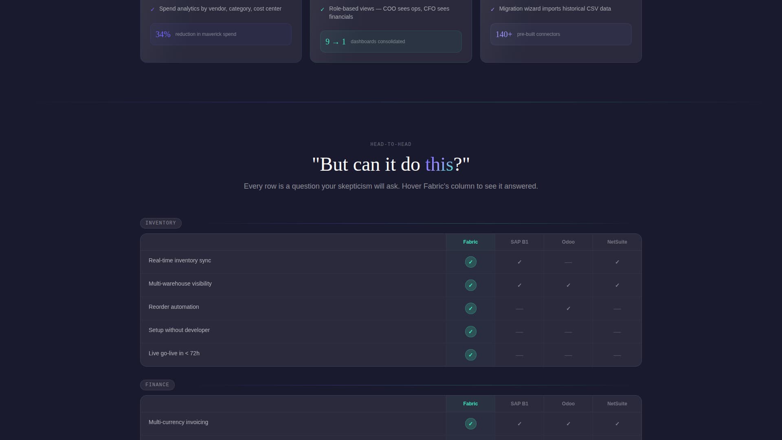Click Fabric column header in Finance table

pyautogui.click(x=470, y=404)
